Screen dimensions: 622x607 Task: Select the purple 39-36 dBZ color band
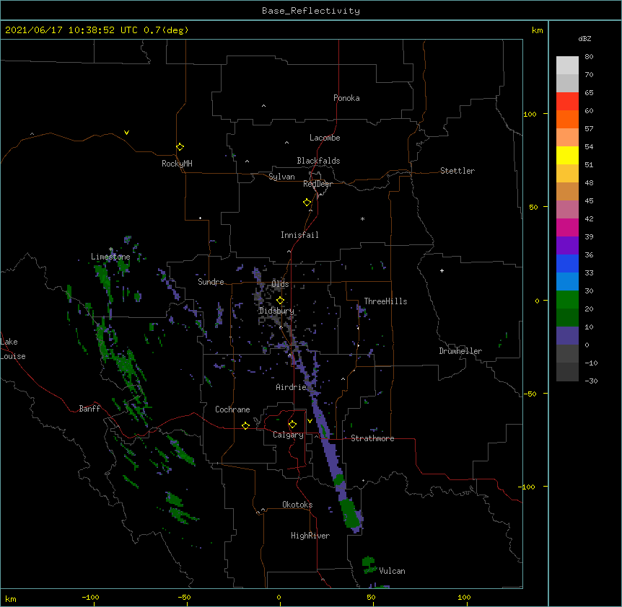coord(567,246)
